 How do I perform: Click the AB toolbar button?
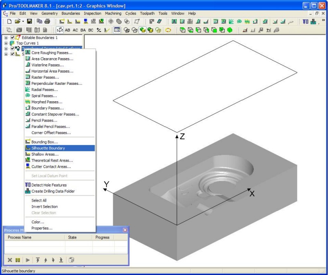[x=67, y=30]
